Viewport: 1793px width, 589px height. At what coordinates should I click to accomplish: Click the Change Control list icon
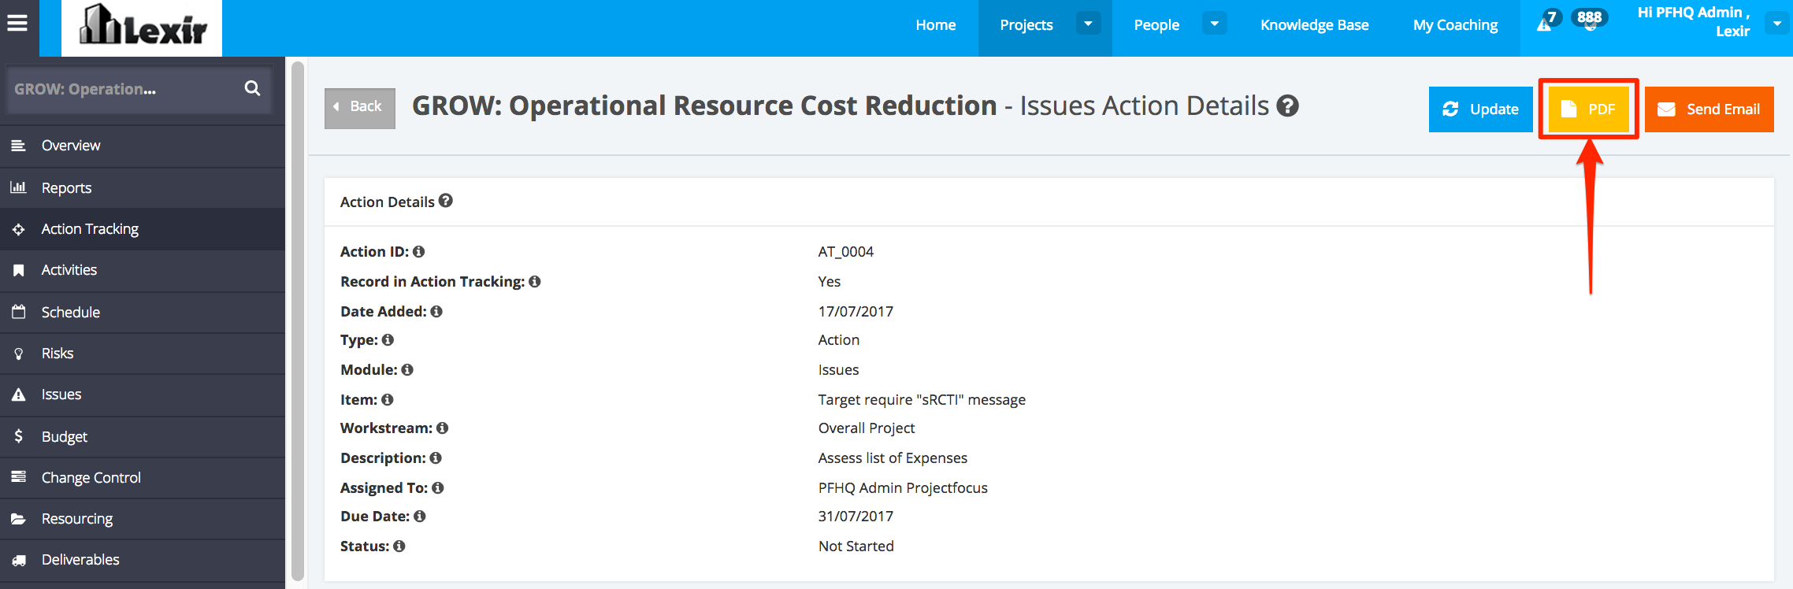pyautogui.click(x=19, y=477)
